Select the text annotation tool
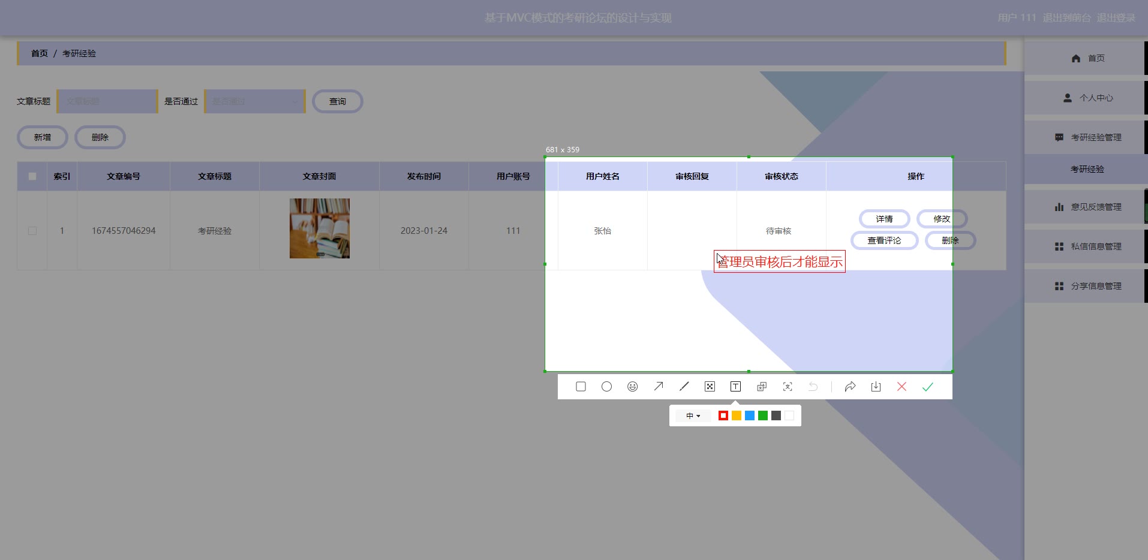The height and width of the screenshot is (560, 1148). coord(735,387)
